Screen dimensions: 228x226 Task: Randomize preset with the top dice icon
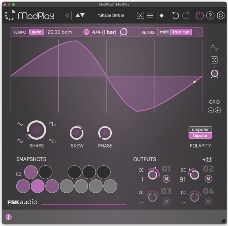point(140,16)
